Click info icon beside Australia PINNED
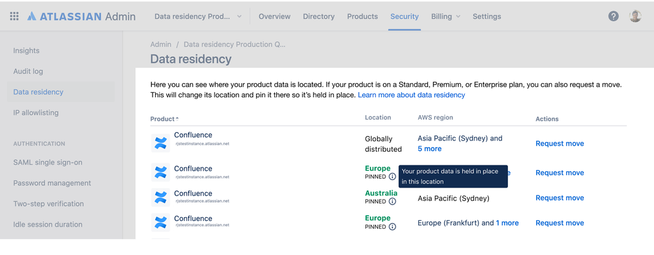Image resolution: width=654 pixels, height=255 pixels. coord(392,201)
